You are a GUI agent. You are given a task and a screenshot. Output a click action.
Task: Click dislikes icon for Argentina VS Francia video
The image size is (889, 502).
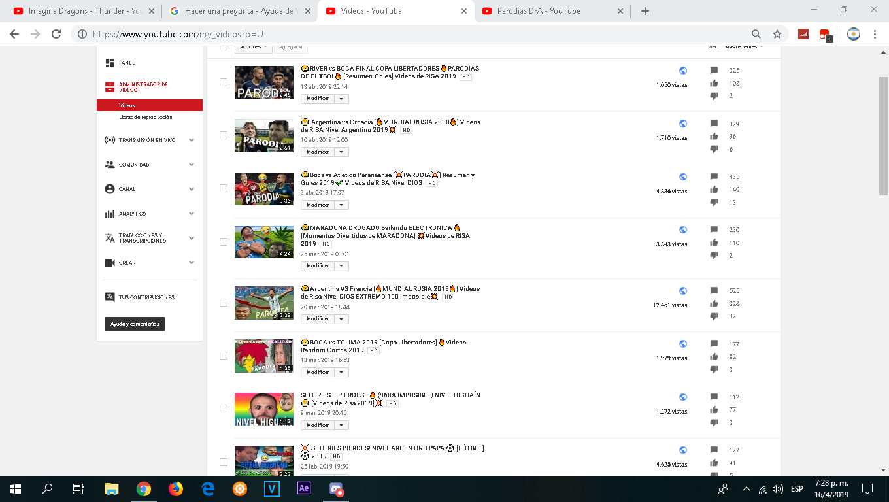[714, 316]
